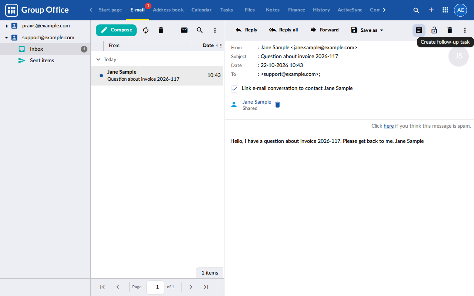Screen dimensions: 474x296
Task: Create follow-up task from this e-mail
Action: click(x=419, y=30)
